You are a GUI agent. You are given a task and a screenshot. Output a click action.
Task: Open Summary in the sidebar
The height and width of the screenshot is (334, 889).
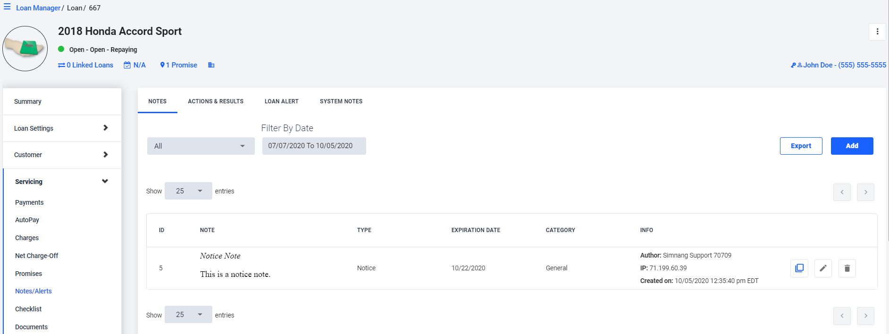62,101
